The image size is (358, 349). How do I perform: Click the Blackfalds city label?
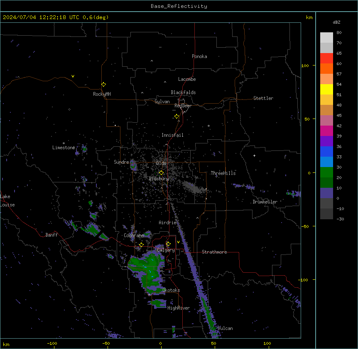[x=183, y=92]
